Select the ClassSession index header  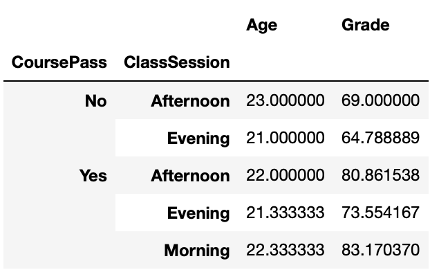(x=177, y=62)
